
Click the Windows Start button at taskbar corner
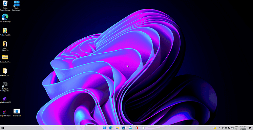tap(3, 128)
